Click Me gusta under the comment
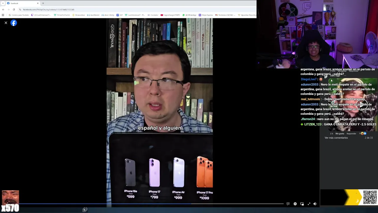The height and width of the screenshot is (213, 378). pyautogui.click(x=340, y=133)
